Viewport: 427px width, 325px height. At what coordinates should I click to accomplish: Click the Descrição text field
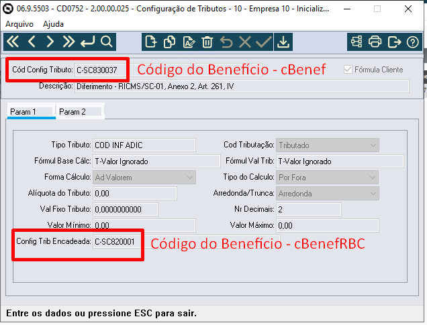pos(242,86)
